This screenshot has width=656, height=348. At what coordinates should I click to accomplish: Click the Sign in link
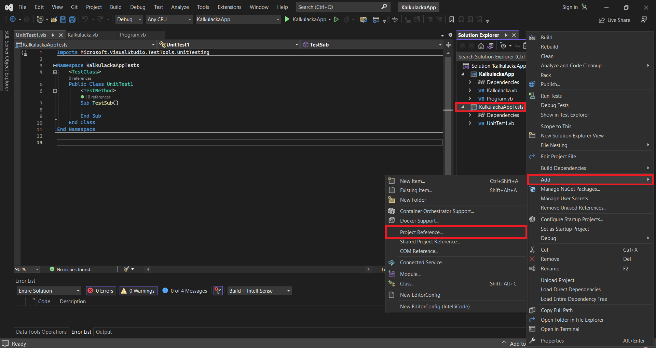570,7
